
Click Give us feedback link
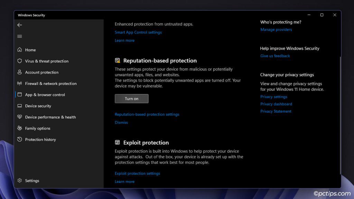pos(275,56)
